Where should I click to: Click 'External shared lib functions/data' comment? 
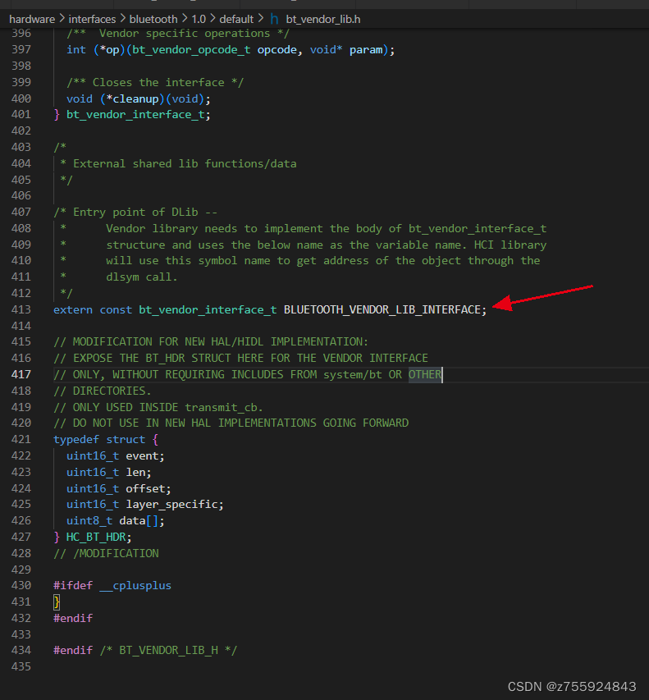coord(185,164)
